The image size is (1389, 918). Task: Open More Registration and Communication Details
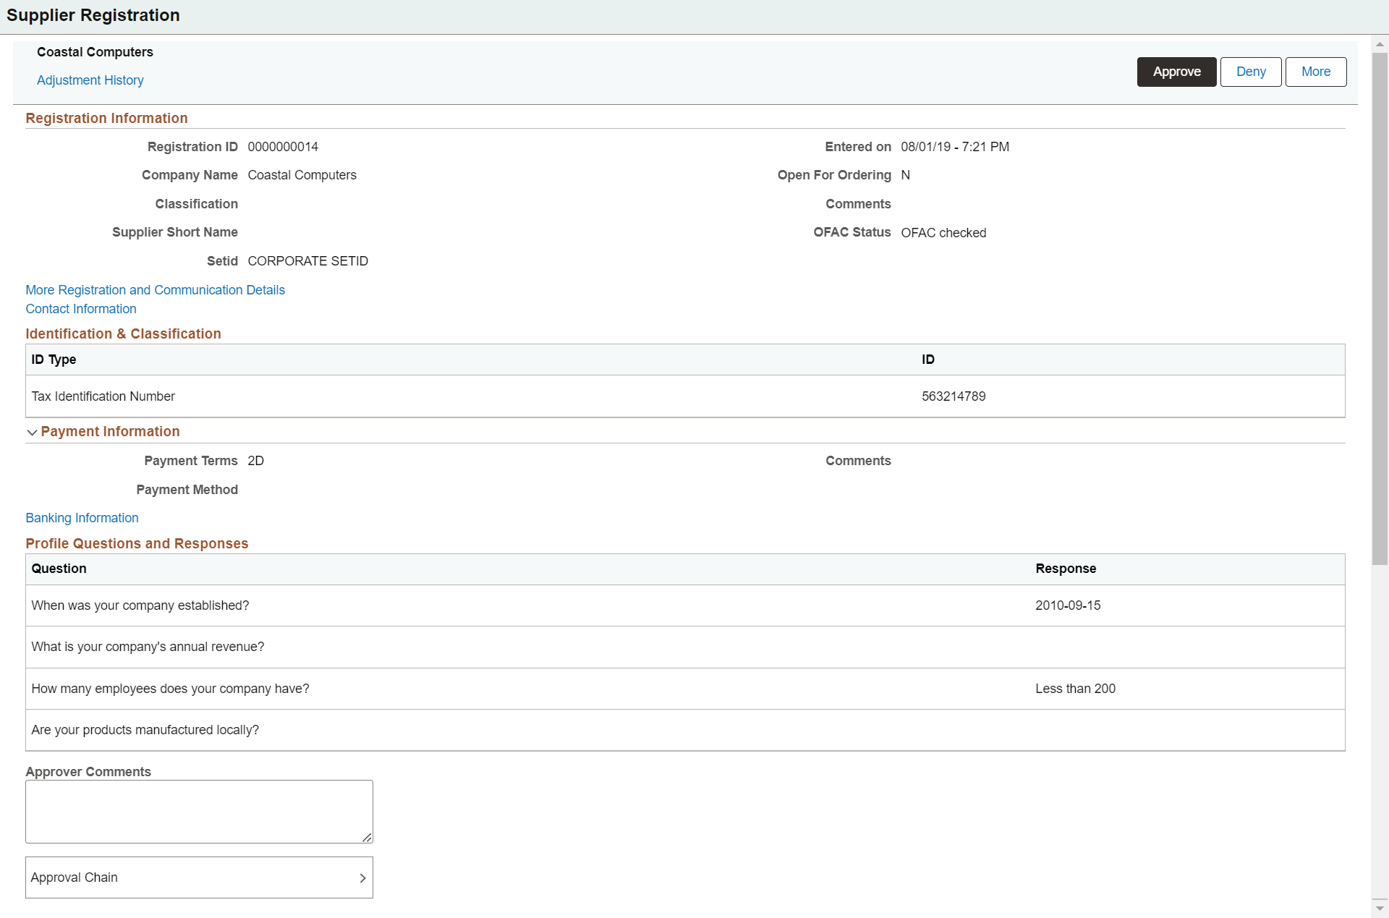[x=156, y=290]
